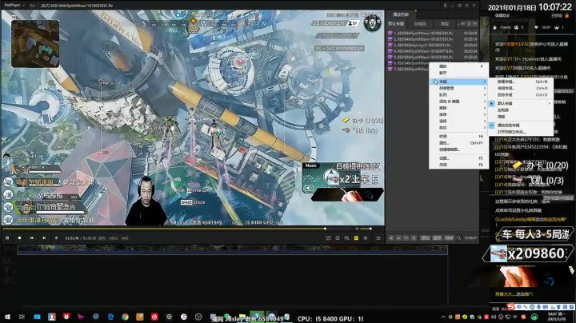Image resolution: width=576 pixels, height=323 pixels.
Task: Expand the 队列 submenu
Action: 459,94
